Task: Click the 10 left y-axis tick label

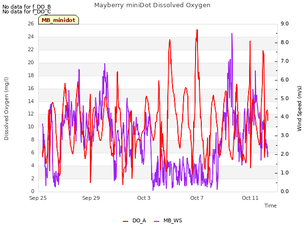Action: coord(31,126)
